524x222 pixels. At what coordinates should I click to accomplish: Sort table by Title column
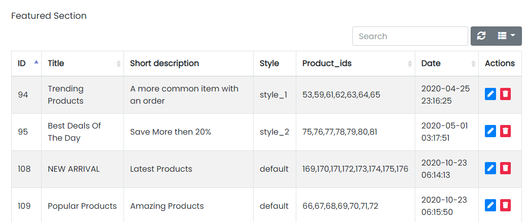82,64
